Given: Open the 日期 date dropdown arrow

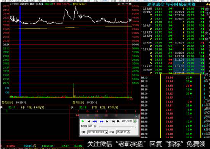Looking at the screenshot, I should pos(107,132).
